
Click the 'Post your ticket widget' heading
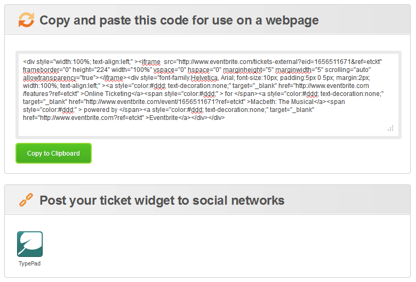pyautogui.click(x=162, y=200)
